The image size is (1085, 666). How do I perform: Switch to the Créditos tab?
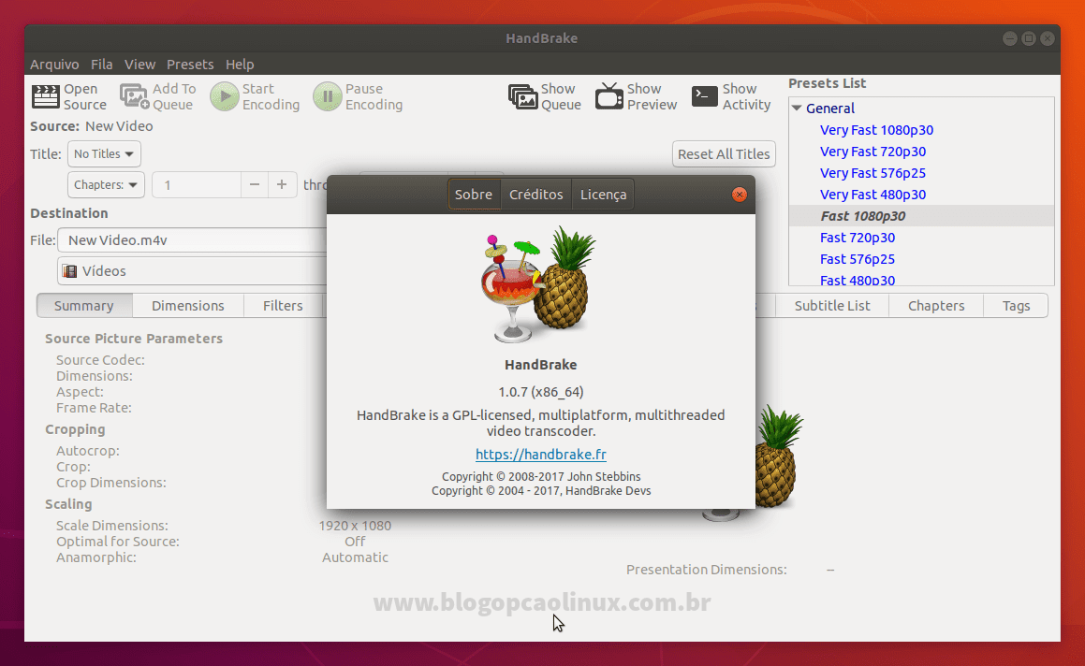[x=536, y=195]
